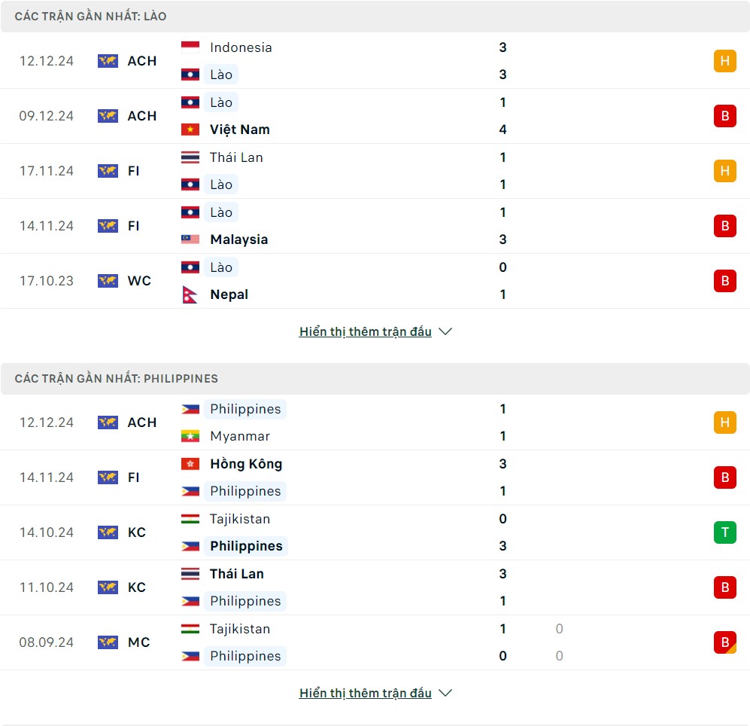Expand more matches under the Philippines section
Screen dimensions: 750x726
[365, 693]
